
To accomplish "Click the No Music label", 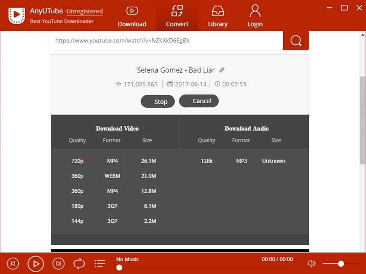I will coord(128,259).
